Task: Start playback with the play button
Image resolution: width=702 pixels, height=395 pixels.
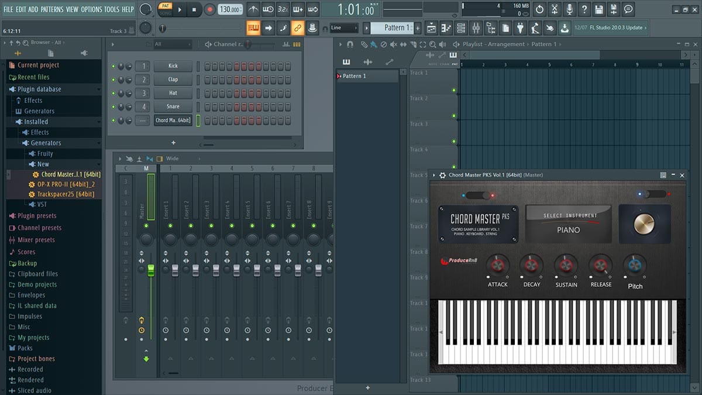Action: [x=180, y=9]
